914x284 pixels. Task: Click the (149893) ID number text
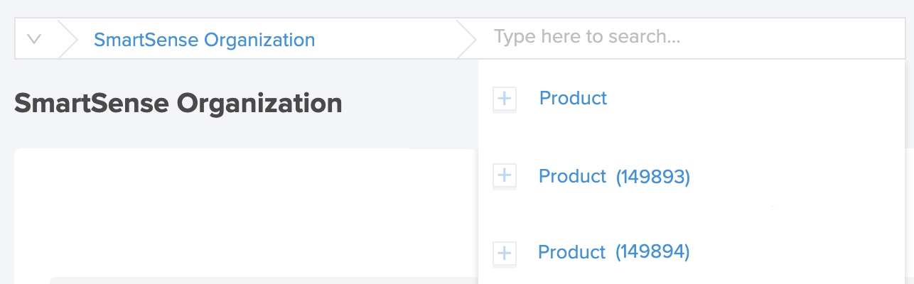click(653, 176)
